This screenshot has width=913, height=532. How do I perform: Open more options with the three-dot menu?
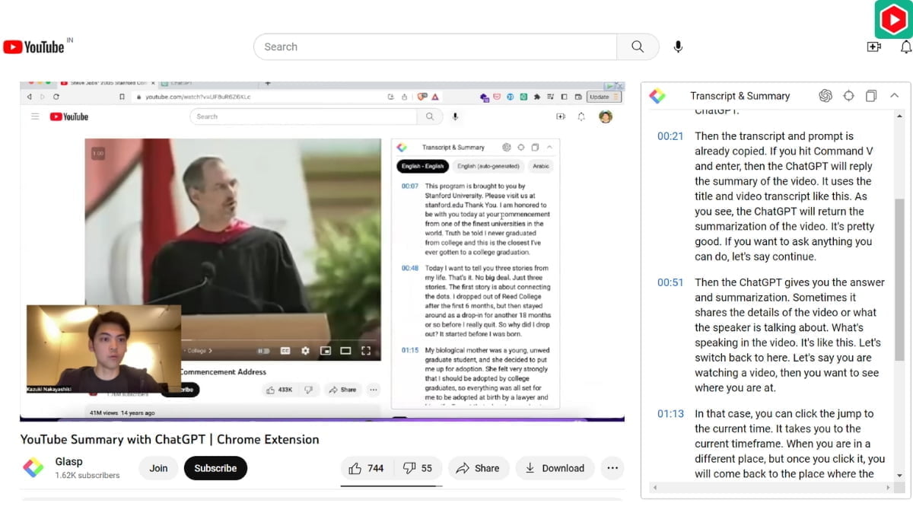(x=612, y=468)
